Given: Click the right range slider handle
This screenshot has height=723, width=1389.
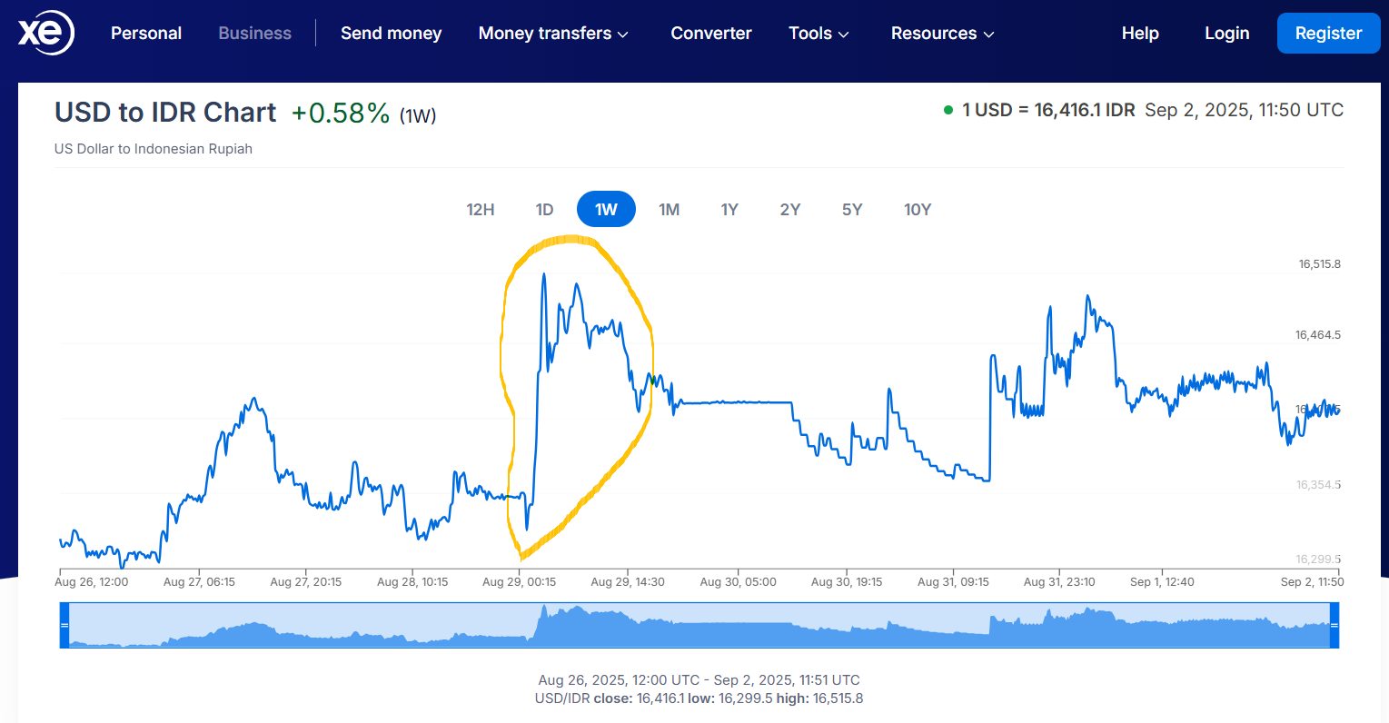Looking at the screenshot, I should click(x=1334, y=625).
